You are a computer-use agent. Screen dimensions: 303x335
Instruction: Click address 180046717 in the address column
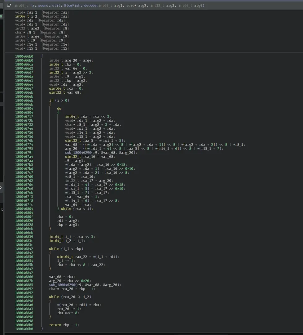[24, 117]
